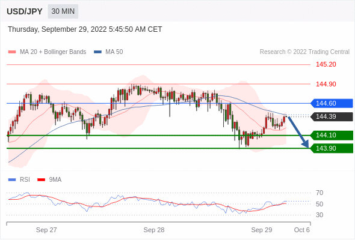Click the MA 20 + Bollinger Bands legend label

(53, 52)
